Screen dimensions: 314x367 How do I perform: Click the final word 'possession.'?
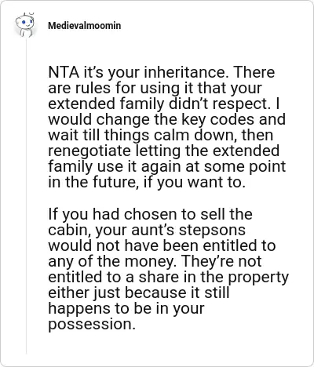[92, 325]
